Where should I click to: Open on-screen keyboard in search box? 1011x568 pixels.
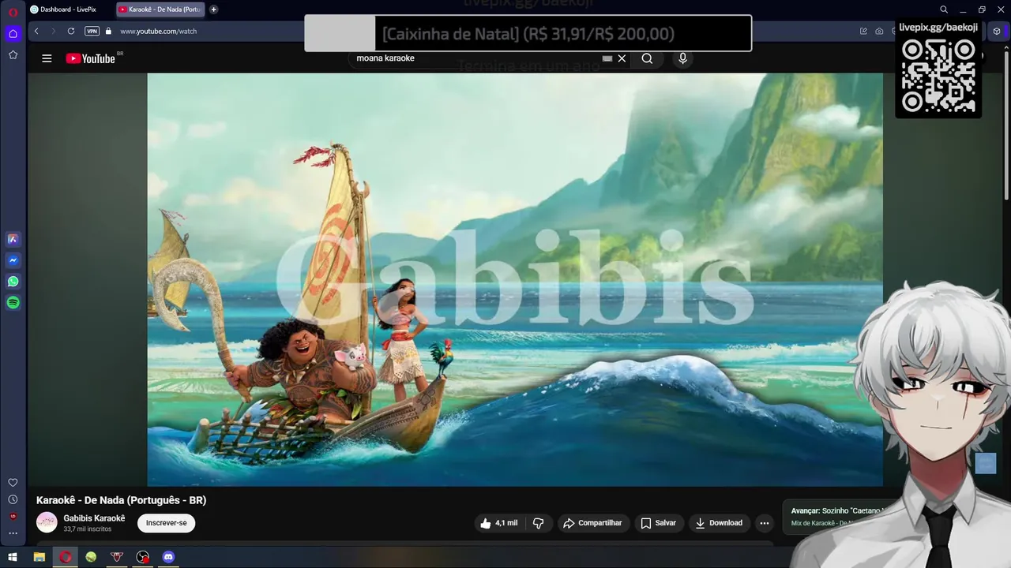coord(607,58)
